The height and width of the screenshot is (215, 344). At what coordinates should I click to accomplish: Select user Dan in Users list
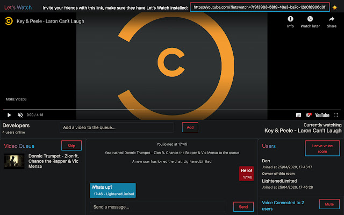[x=266, y=161]
